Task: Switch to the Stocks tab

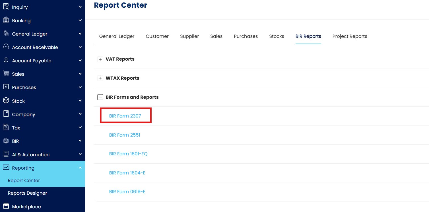Action: pos(277,36)
